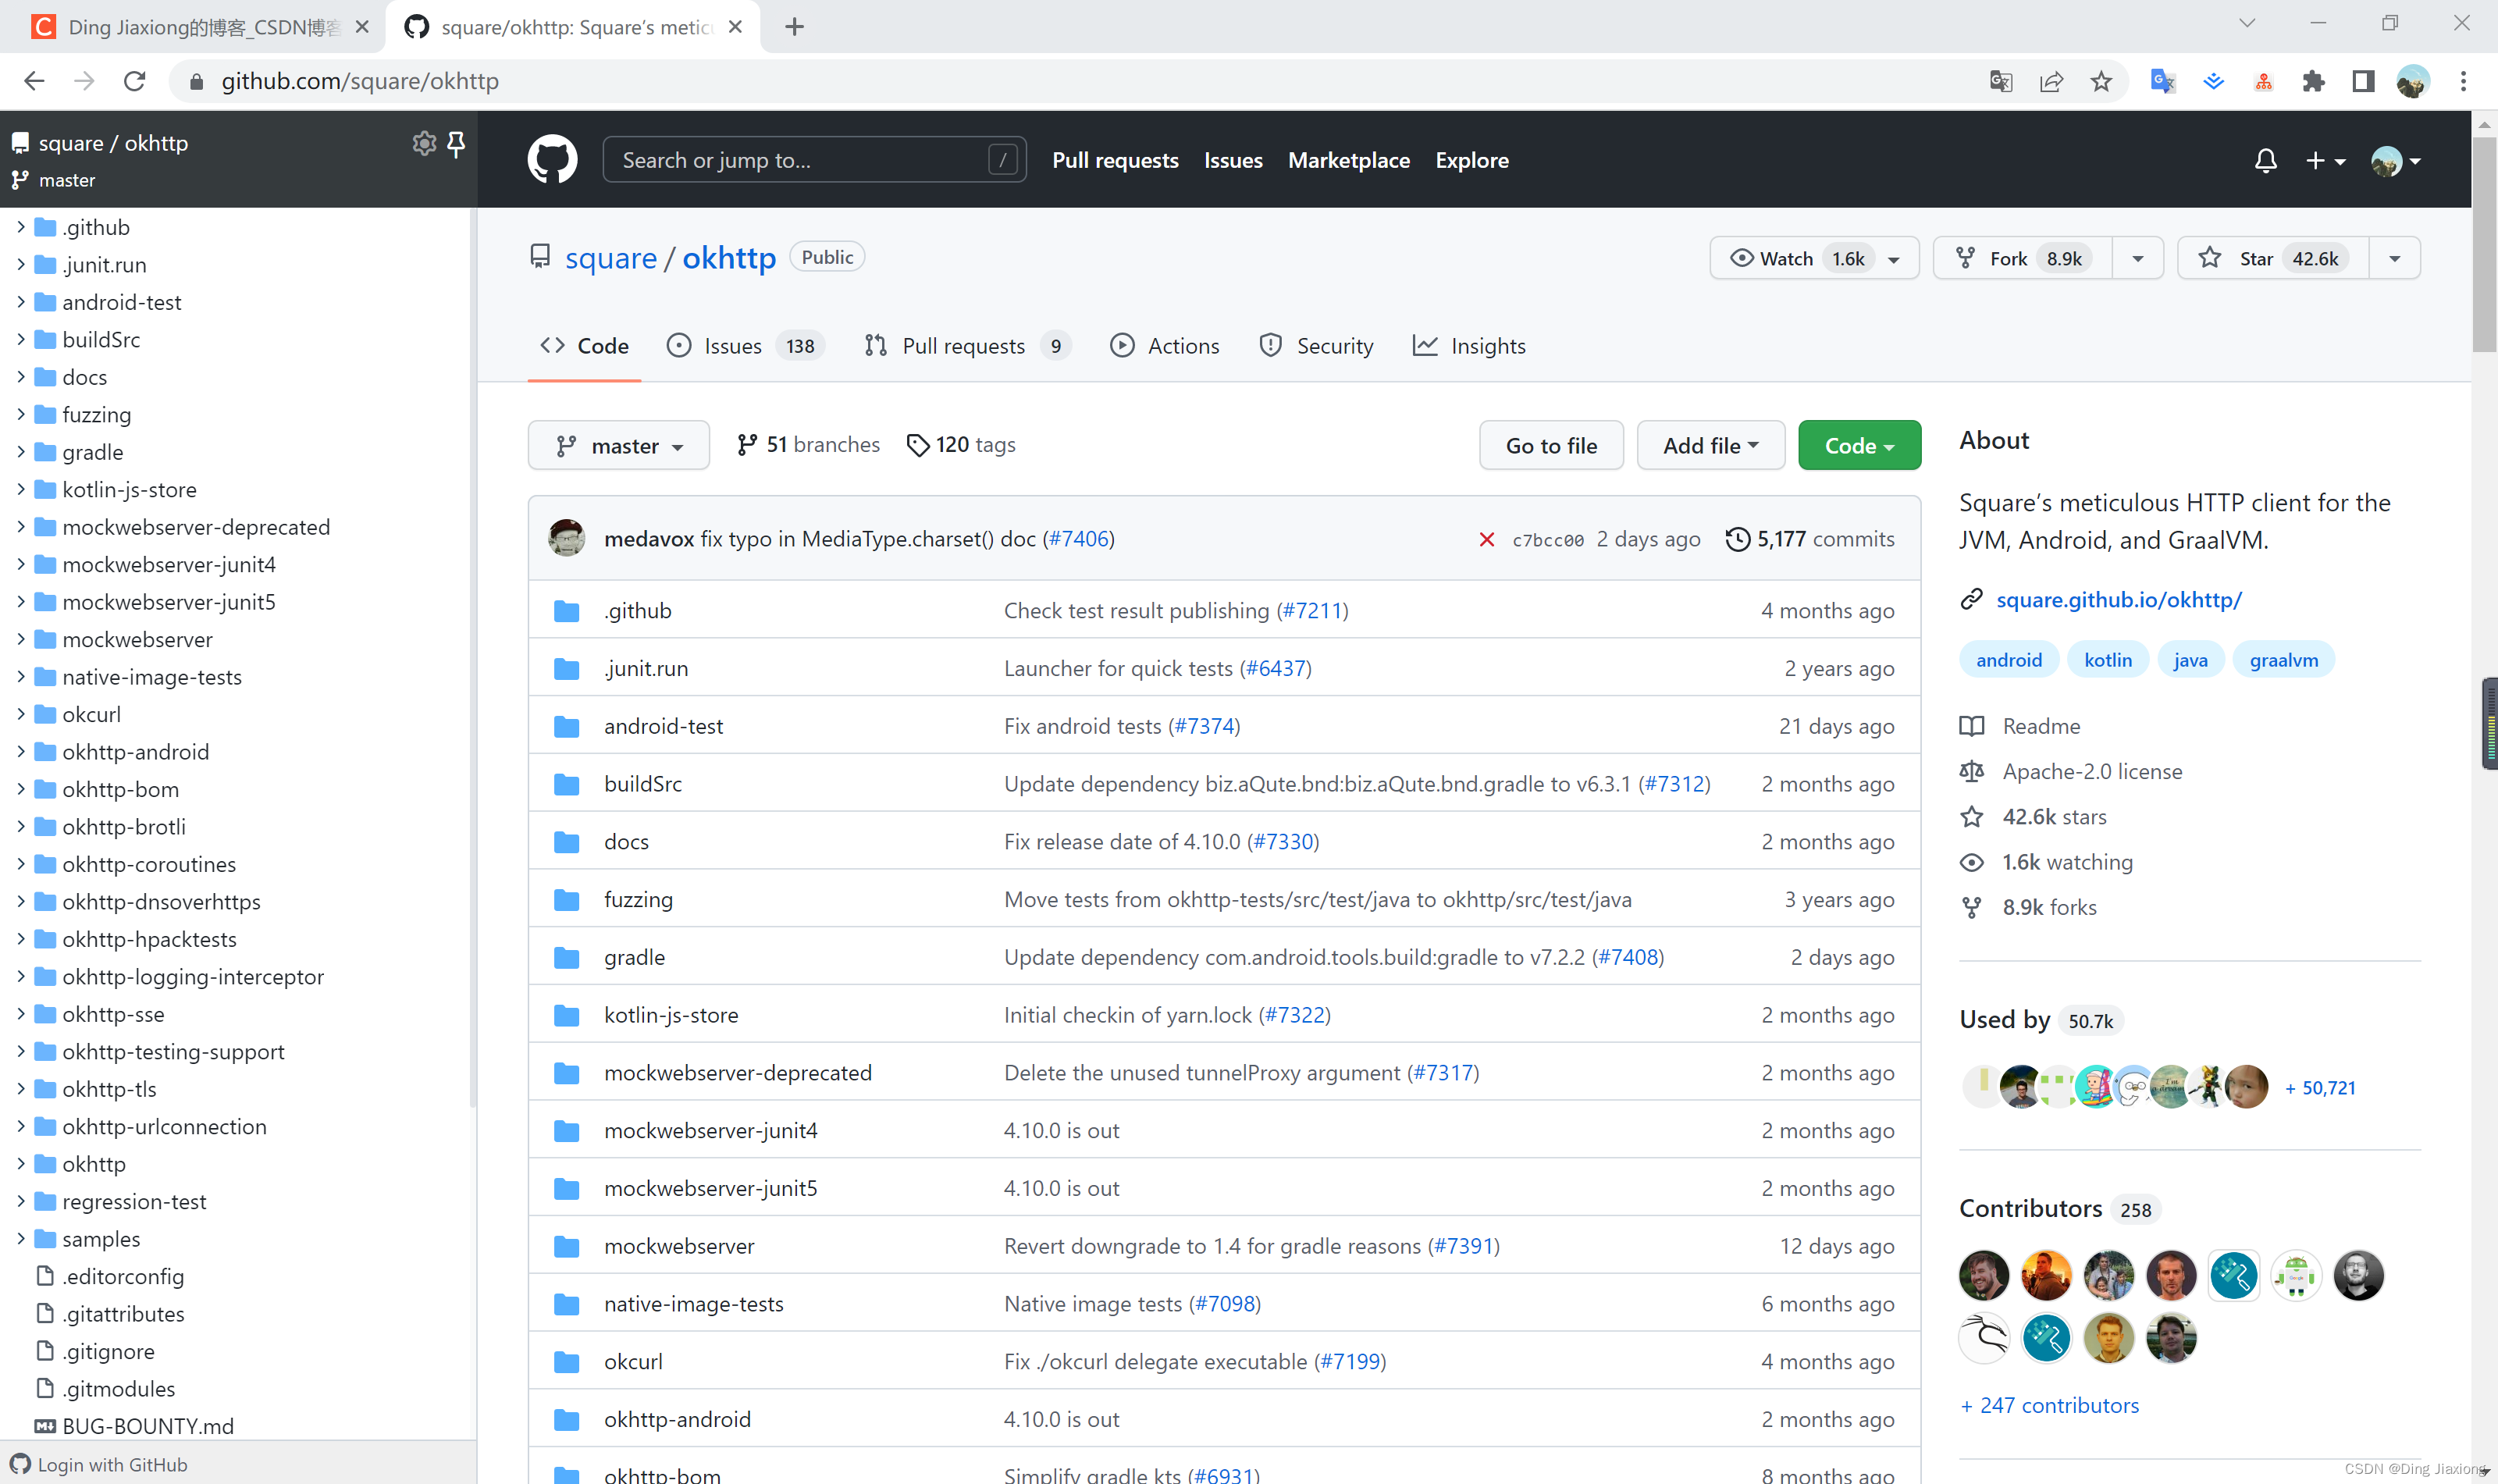Open the Chrome profile avatar
The image size is (2498, 1484).
click(2412, 81)
